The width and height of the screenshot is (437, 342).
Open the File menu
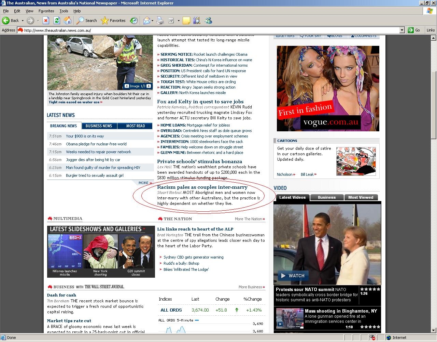(x=6, y=11)
